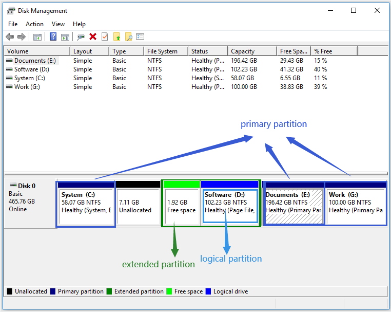Select the System (C:) partition block
The height and width of the screenshot is (312, 391).
(86, 204)
